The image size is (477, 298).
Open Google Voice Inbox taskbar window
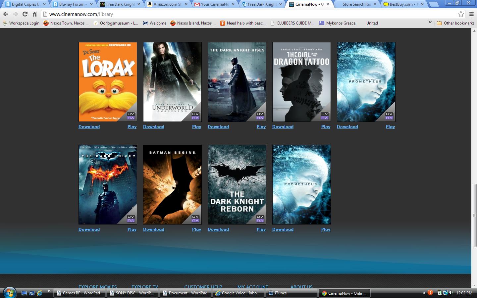pyautogui.click(x=238, y=293)
